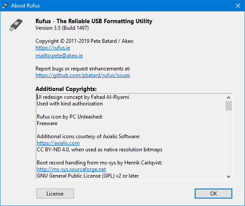This screenshot has height=206, width=245.
Task: Open the https://rufus.ie link
Action: pos(53,48)
